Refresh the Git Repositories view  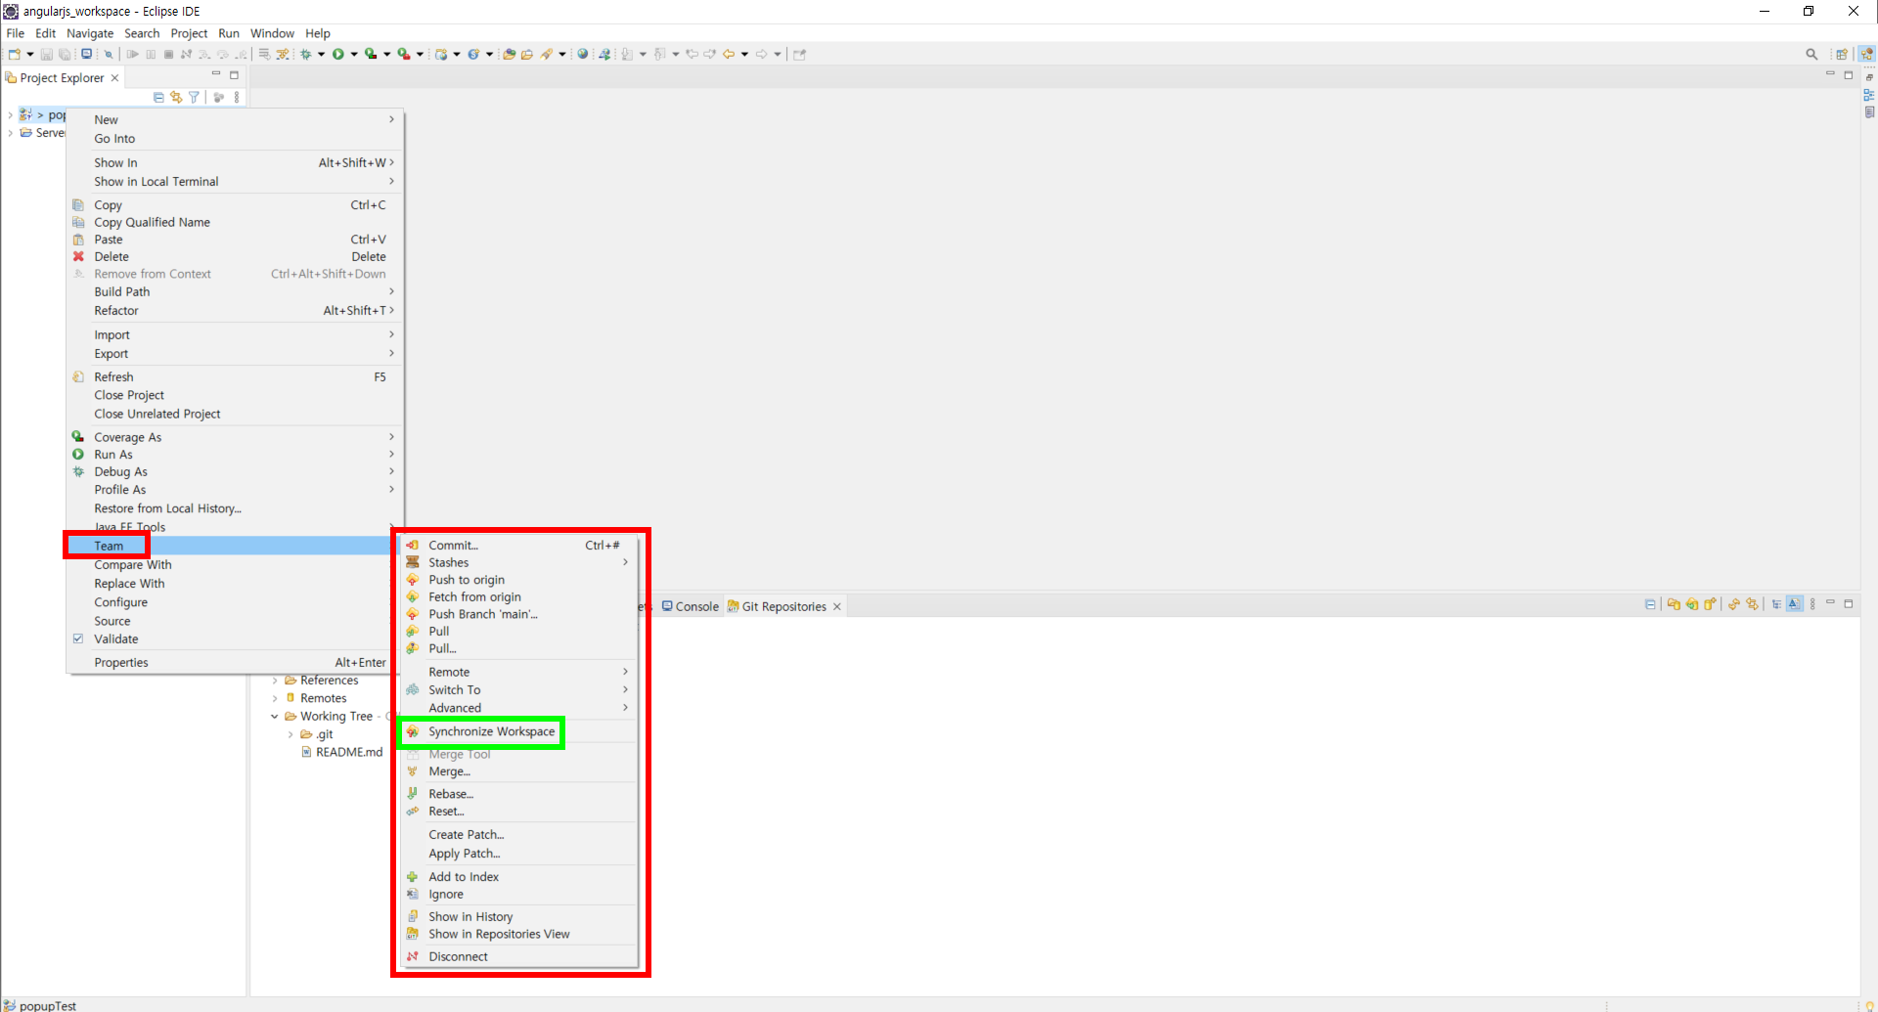(1734, 604)
